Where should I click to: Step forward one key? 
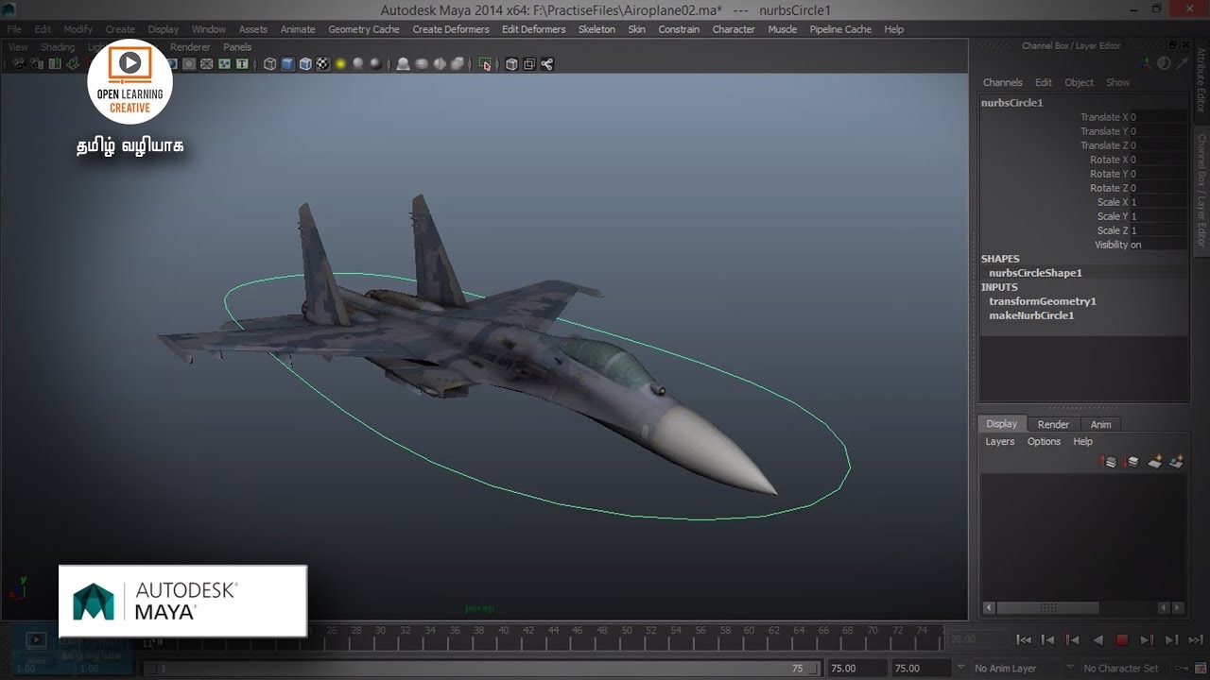click(x=1147, y=639)
